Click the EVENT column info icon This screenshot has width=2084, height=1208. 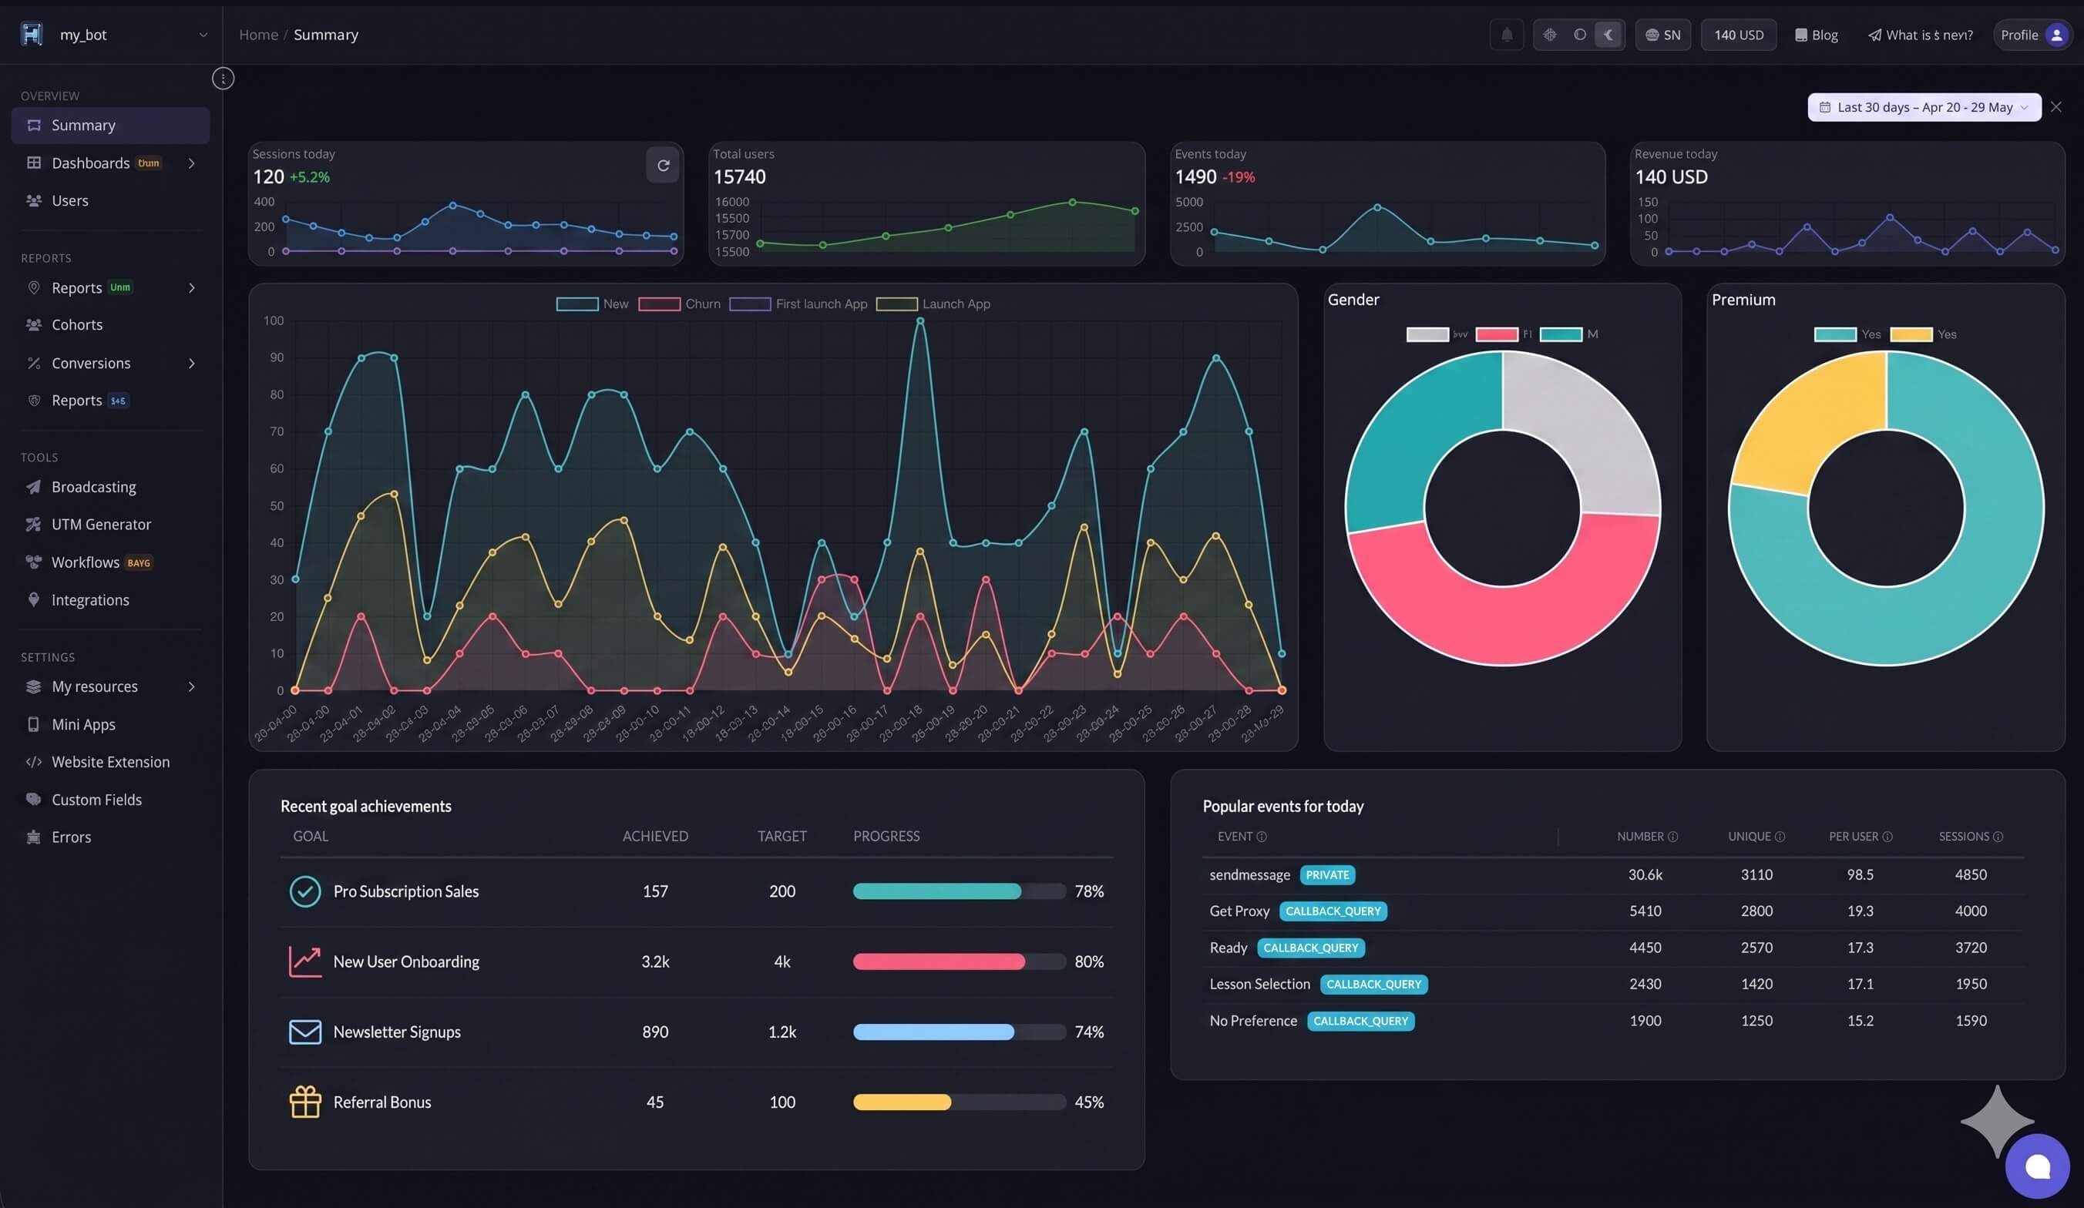coord(1261,837)
